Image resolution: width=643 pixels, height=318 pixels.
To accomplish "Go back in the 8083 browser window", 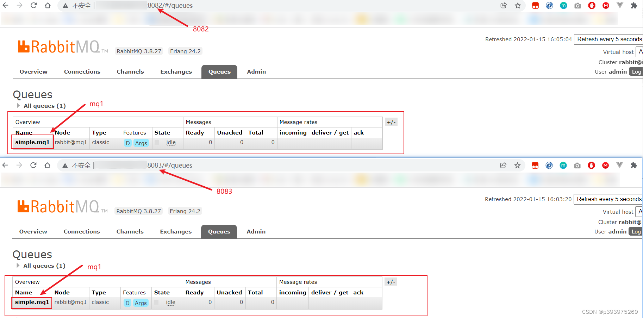I will (5, 166).
